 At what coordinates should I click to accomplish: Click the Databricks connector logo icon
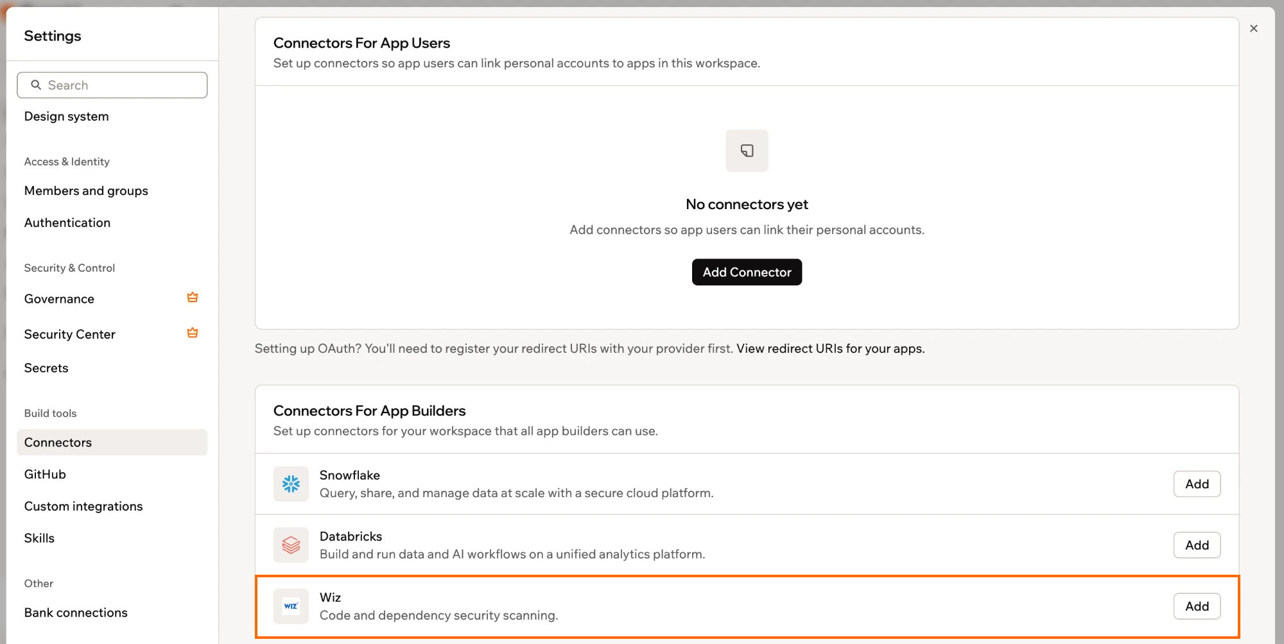(291, 545)
